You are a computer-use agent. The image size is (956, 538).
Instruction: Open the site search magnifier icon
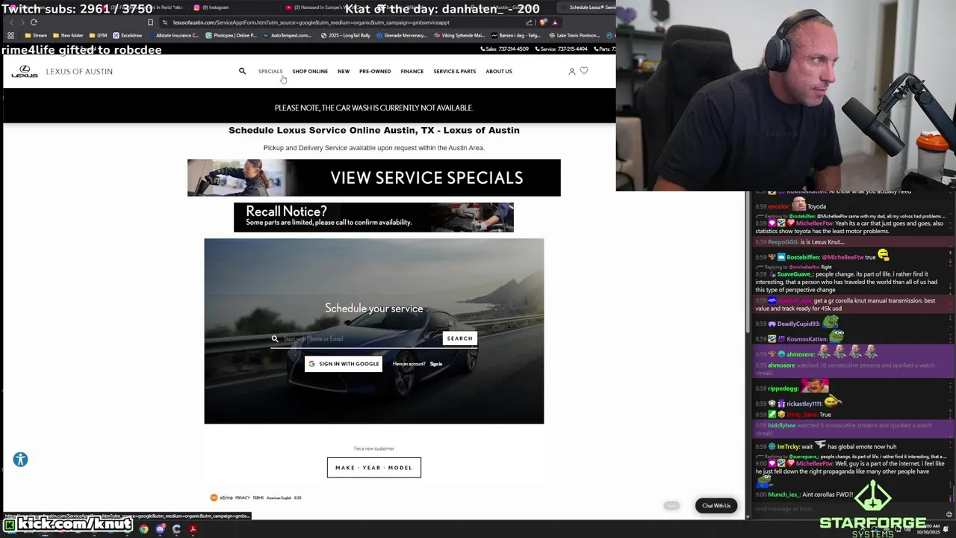click(242, 71)
